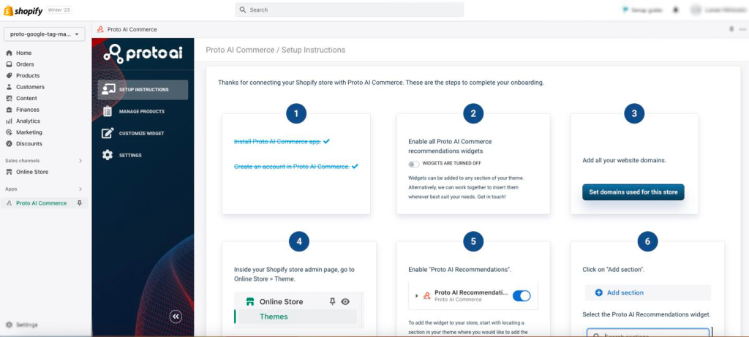Click the Shopify logo
Viewport: 749px width, 337px height.
23,10
